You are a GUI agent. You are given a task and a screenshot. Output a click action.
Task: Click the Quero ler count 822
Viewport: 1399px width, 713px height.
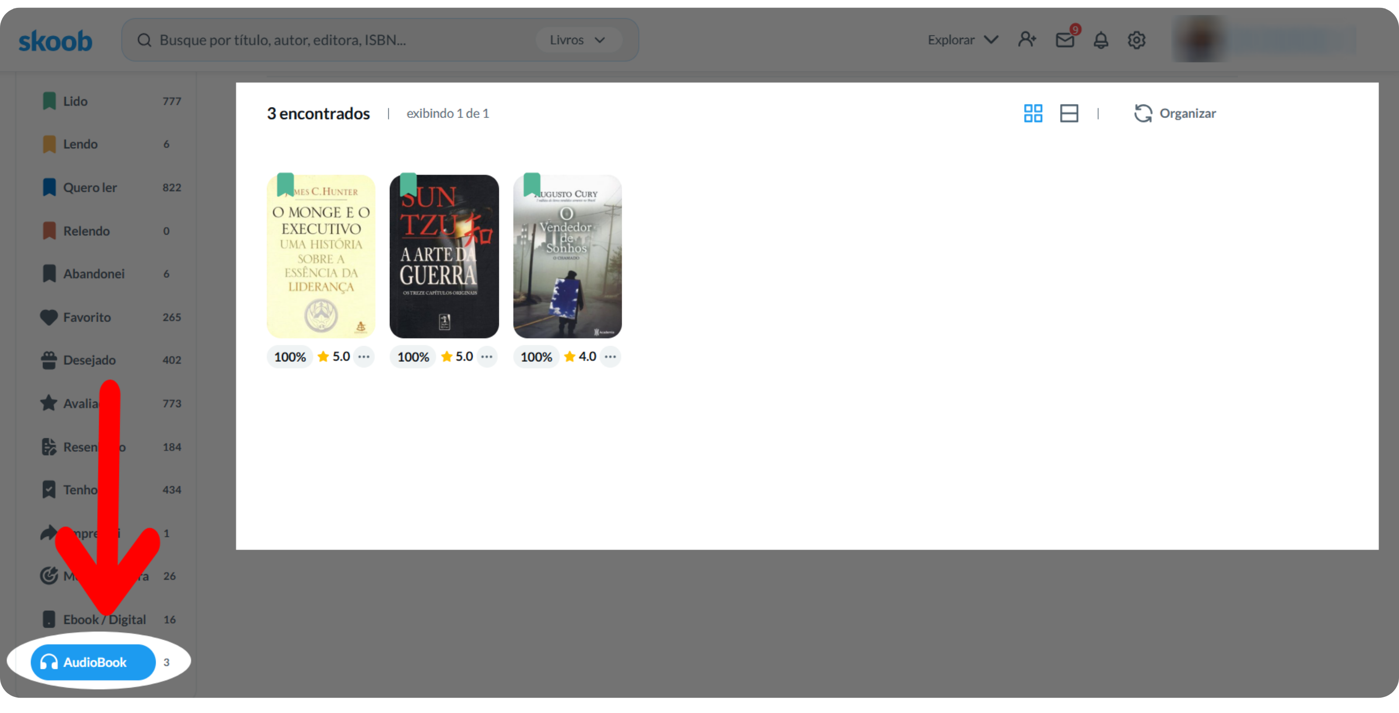(x=172, y=188)
